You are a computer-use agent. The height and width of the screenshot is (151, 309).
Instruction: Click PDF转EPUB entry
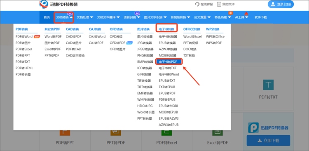pyautogui.click(x=167, y=99)
